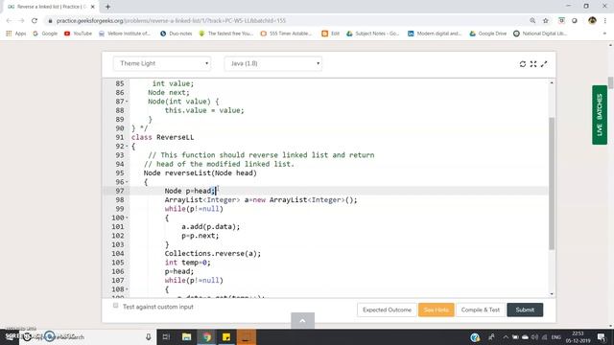614x345 pixels.
Task: Reload the page with browser refresh
Action: (35, 20)
